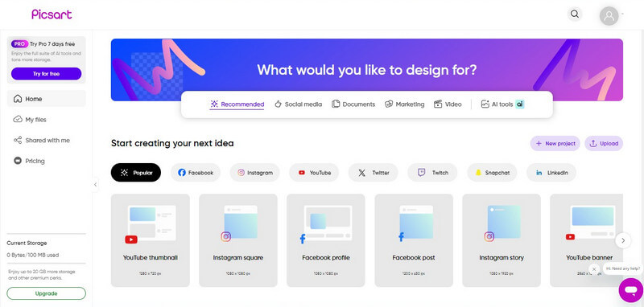
Task: Select the Pricing sidebar icon
Action: 18,161
